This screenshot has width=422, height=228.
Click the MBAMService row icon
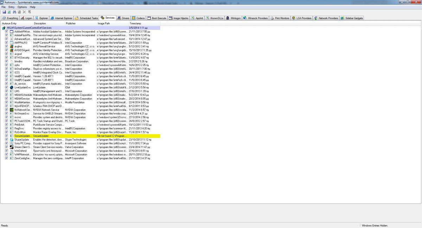pos(12,99)
